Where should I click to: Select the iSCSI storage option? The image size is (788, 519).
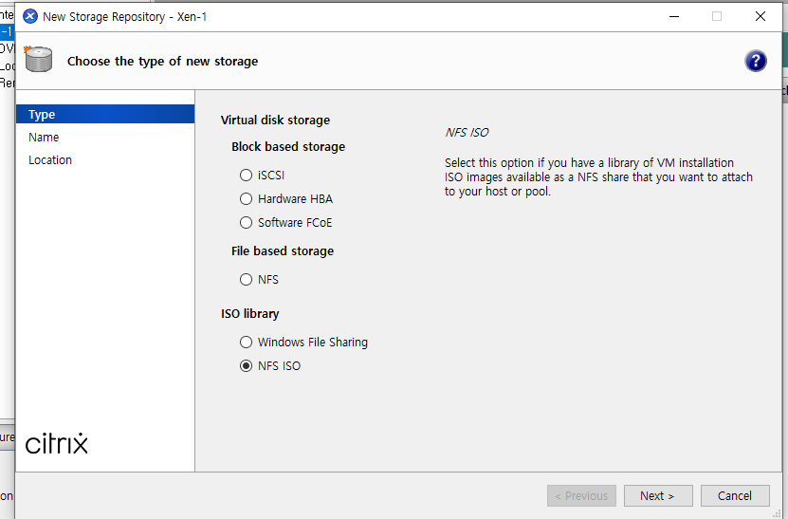point(247,176)
